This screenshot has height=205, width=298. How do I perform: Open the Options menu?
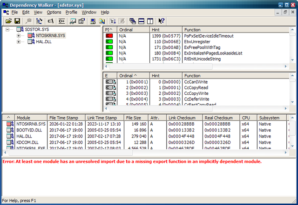click(54, 13)
